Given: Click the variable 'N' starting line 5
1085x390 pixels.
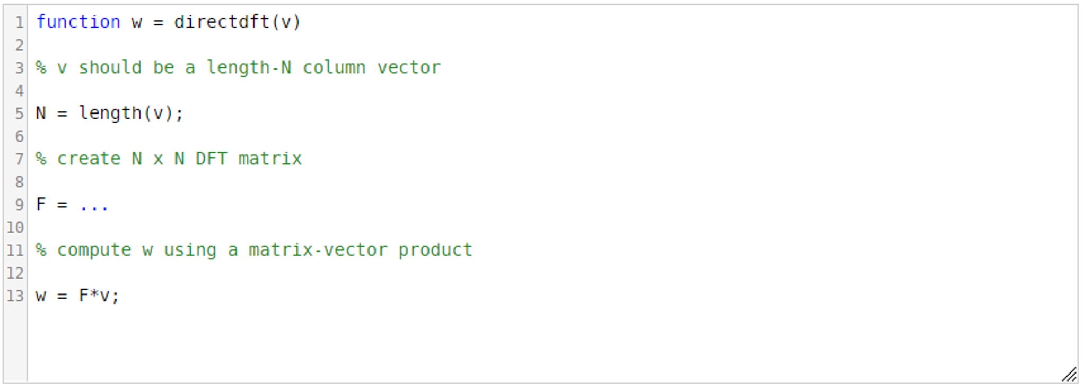Looking at the screenshot, I should tap(41, 114).
